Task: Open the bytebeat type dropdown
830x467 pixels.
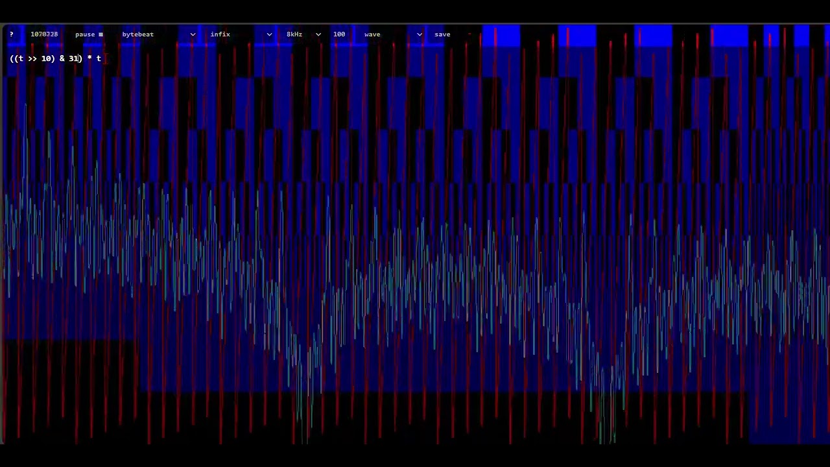Action: click(159, 34)
